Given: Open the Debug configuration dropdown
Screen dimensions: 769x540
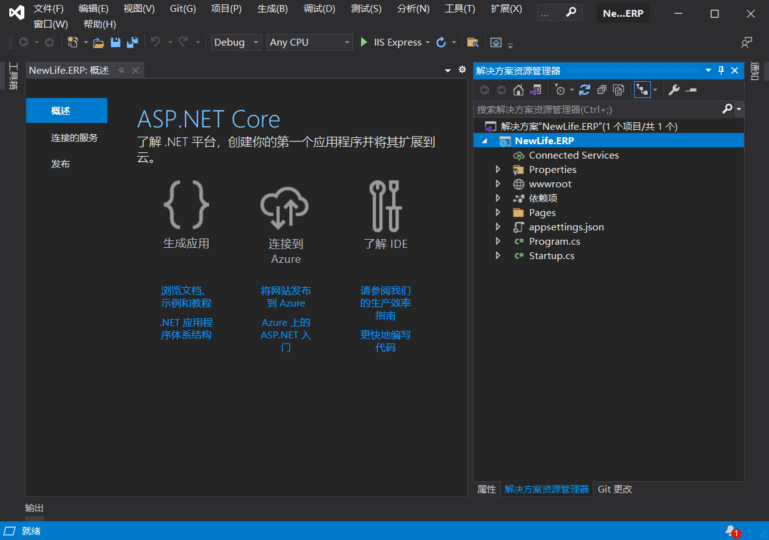Looking at the screenshot, I should tap(236, 42).
